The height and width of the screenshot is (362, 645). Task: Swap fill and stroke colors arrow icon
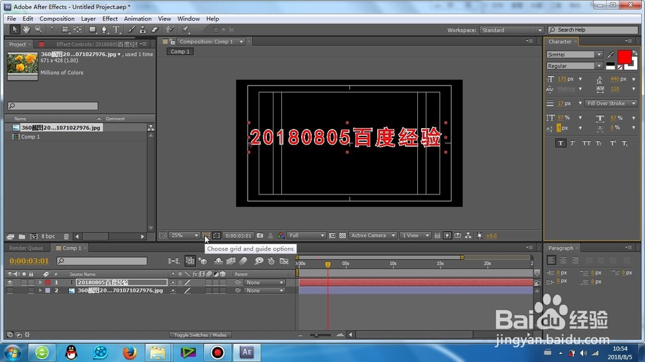tap(635, 53)
